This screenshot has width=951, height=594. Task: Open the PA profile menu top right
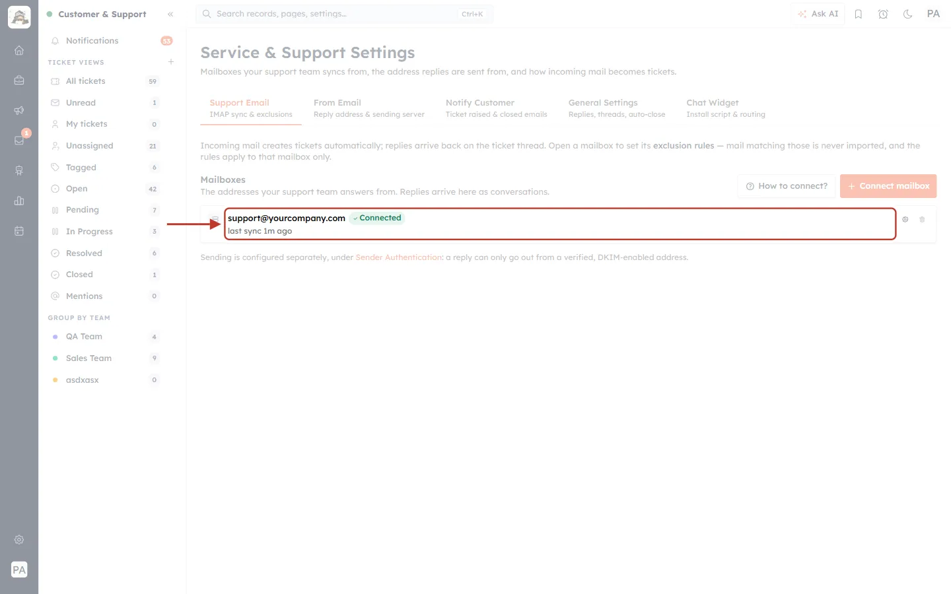pos(933,14)
